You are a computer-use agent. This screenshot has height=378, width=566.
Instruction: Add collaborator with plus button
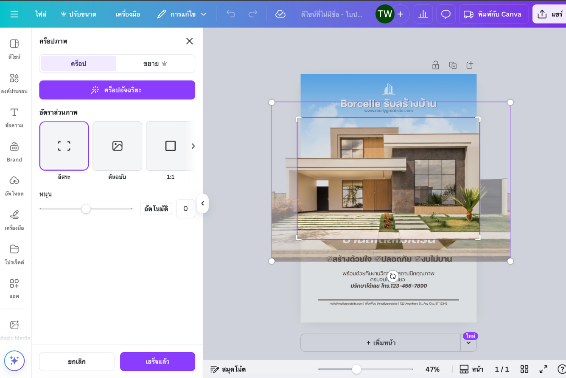coord(400,14)
